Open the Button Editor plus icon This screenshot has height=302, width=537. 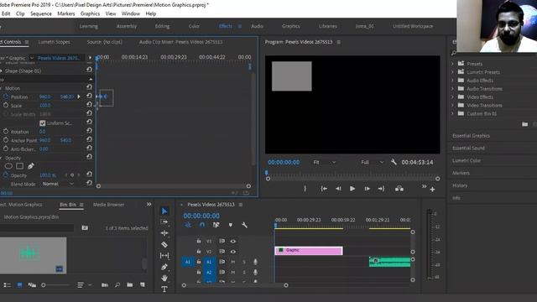click(433, 190)
